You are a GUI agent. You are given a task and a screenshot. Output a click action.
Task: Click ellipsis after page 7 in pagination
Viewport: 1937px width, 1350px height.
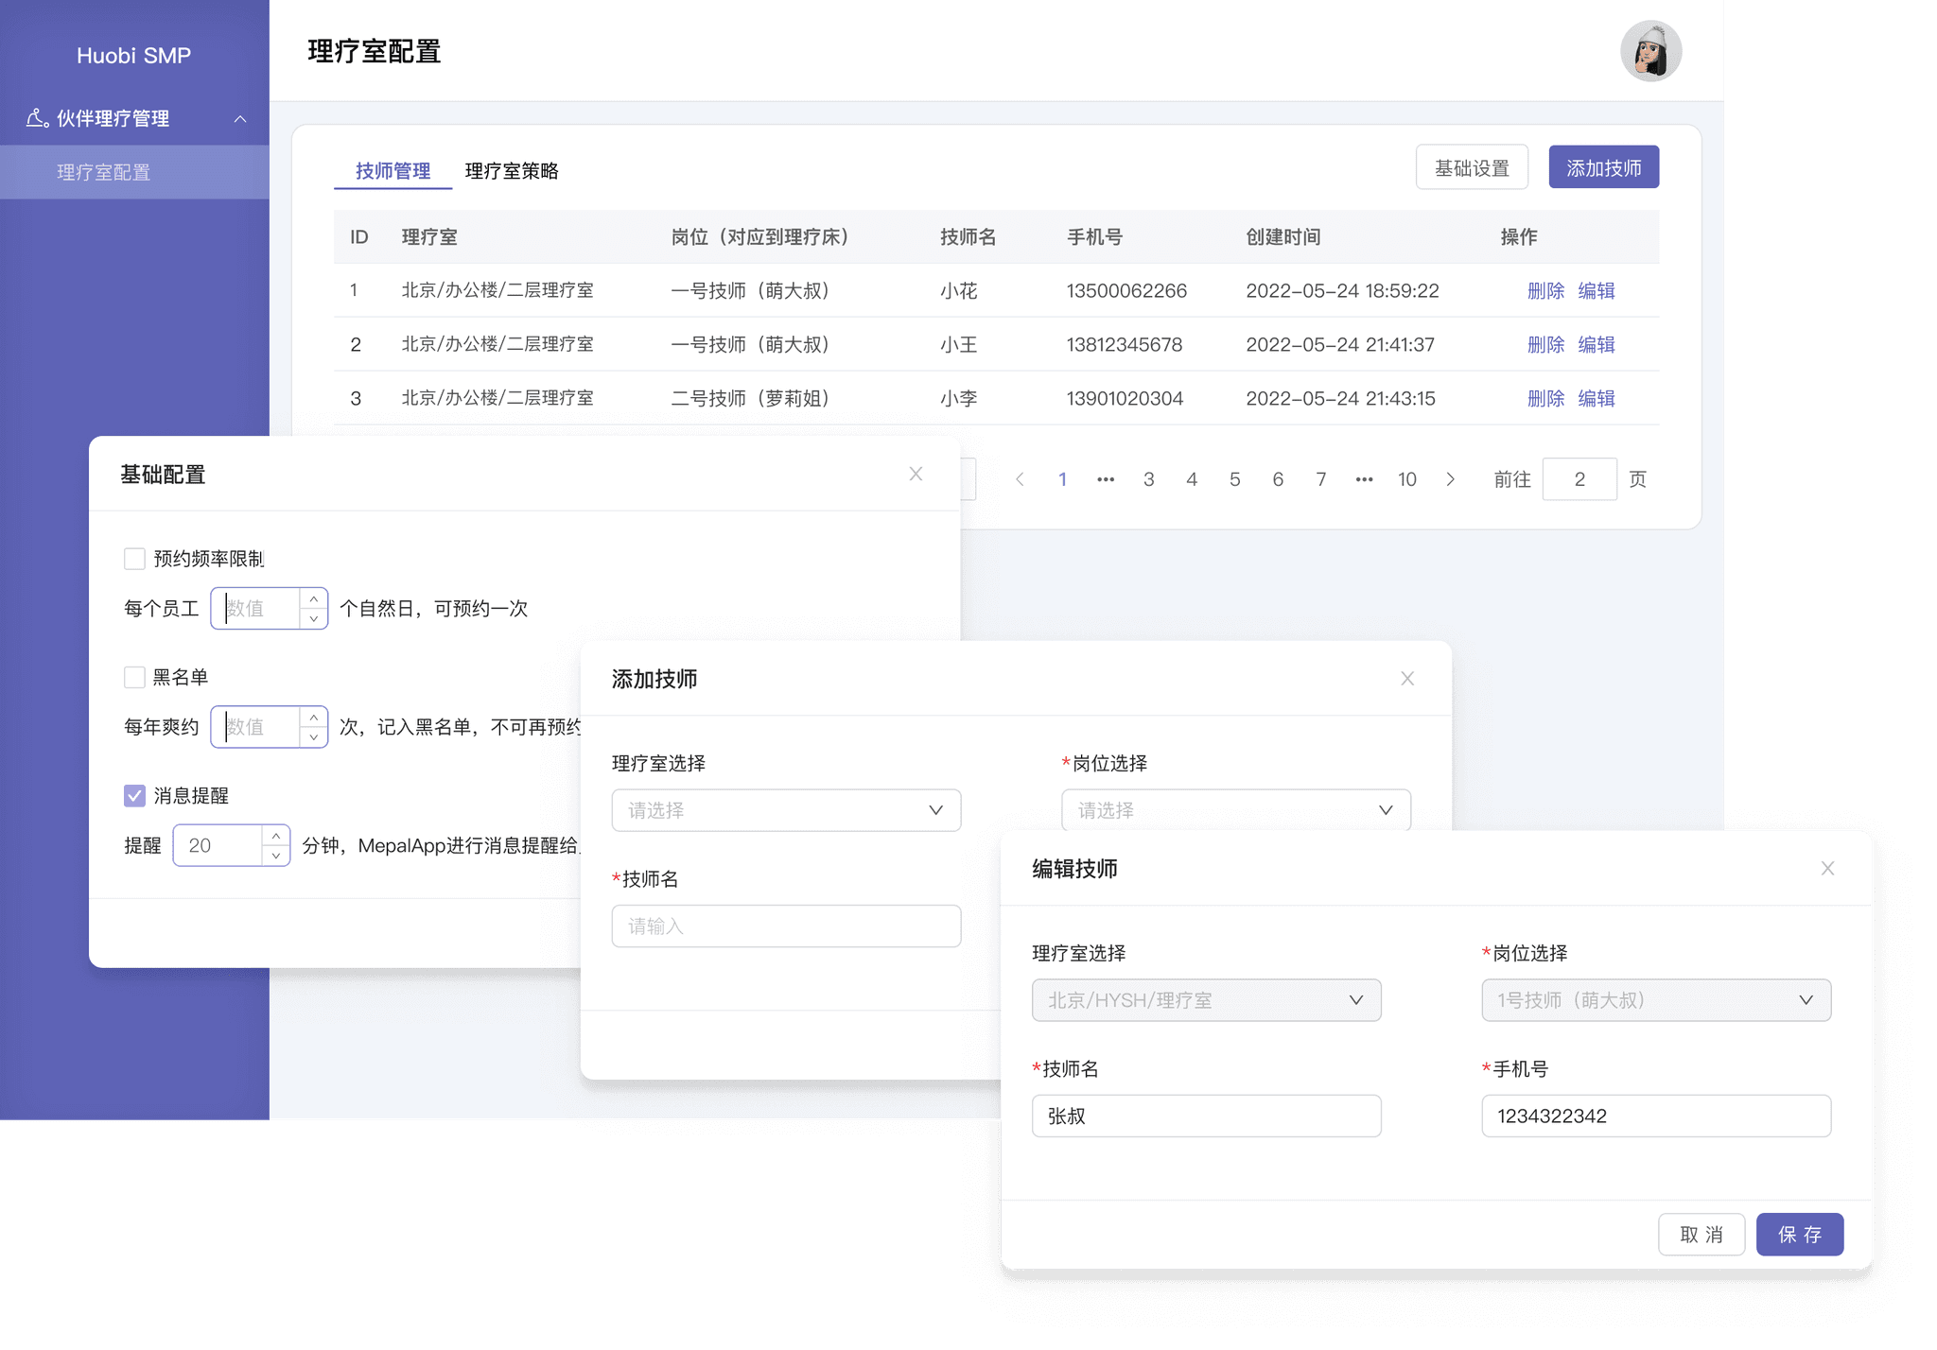click(1364, 479)
